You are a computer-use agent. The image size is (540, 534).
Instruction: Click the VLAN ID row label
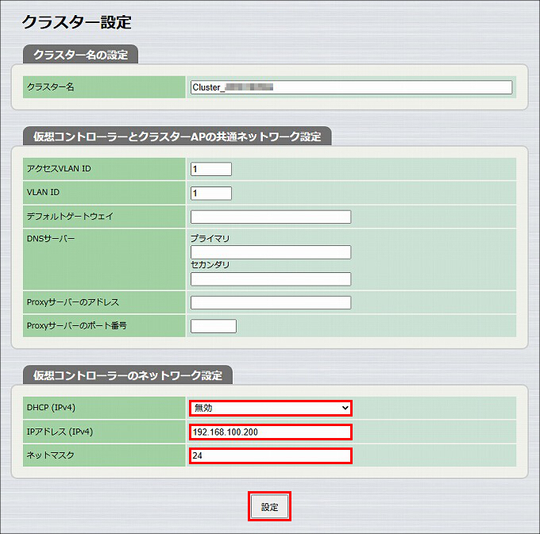[x=43, y=192]
